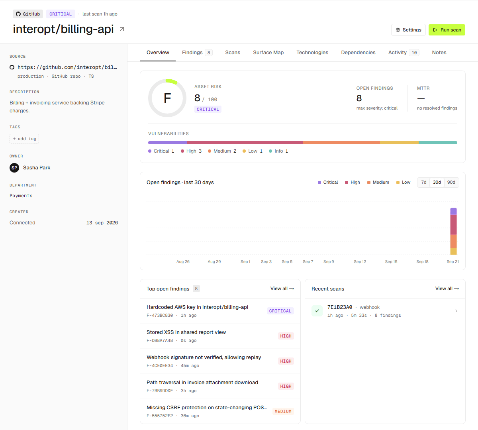Viewport: 478px width, 430px height.
Task: Click the orange Medium segment of the vulnerabilities bar
Action: [341, 143]
